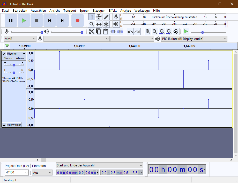Screen dimensions: 238x183
Task: Select the Envelope tool
Action: pos(99,17)
